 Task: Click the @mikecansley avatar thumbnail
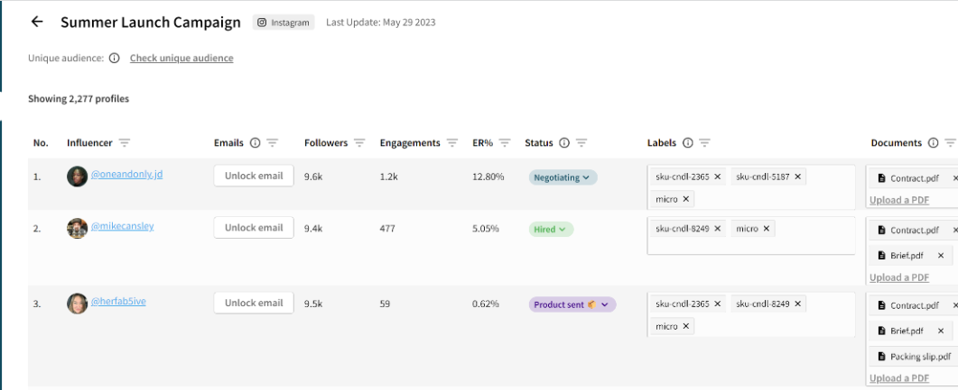(x=77, y=228)
